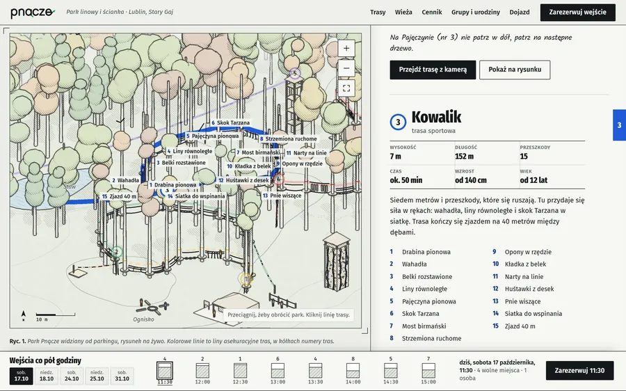Click map label 1 Drabina pionowa
Screen dimensions: 626x391
pos(173,185)
